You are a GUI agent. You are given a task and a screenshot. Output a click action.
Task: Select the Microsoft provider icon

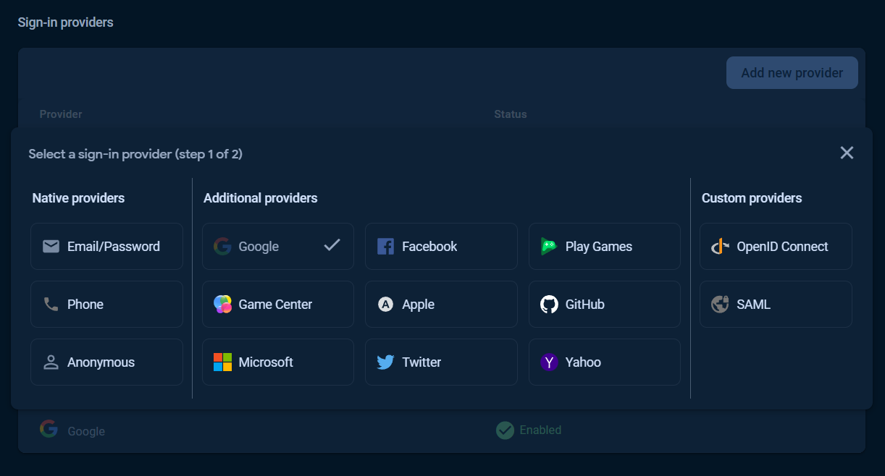[x=222, y=362]
